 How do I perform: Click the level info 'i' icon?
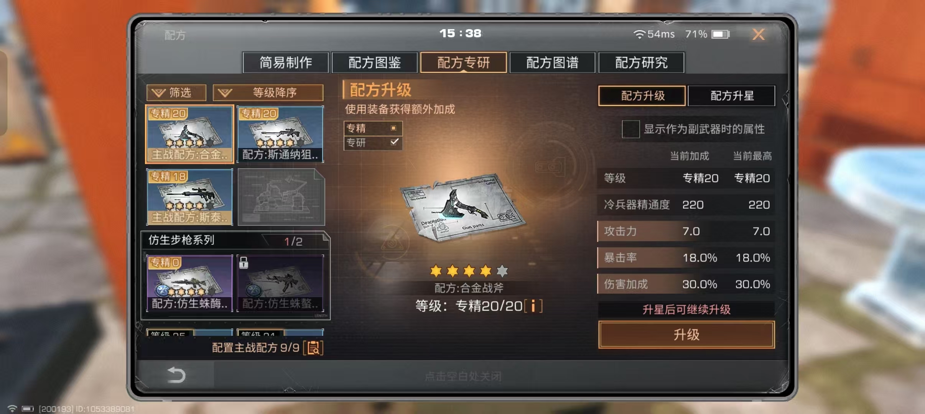pyautogui.click(x=533, y=306)
